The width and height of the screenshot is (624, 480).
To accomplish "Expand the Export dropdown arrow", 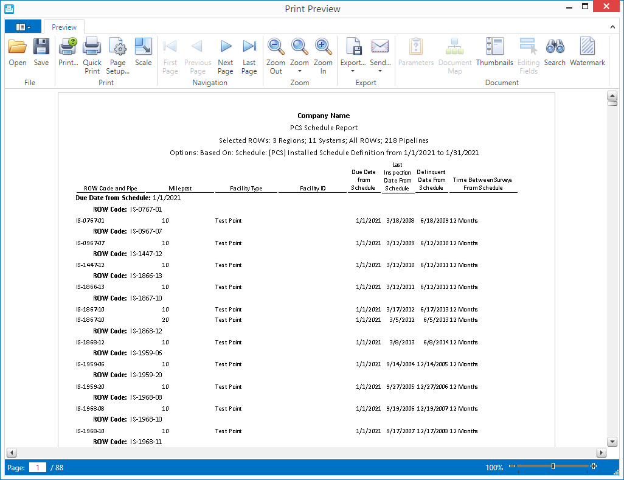I will tap(353, 71).
